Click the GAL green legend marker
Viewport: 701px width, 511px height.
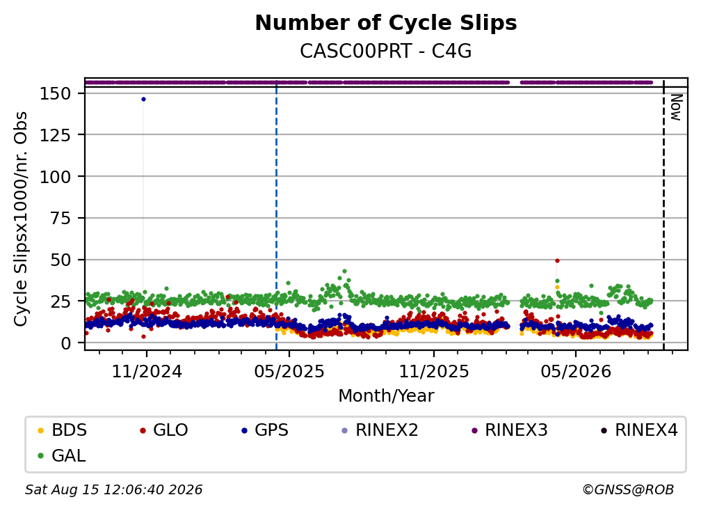[x=40, y=456]
